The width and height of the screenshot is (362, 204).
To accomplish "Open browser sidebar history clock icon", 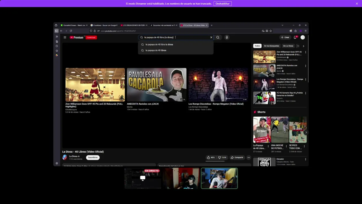I will pyautogui.click(x=57, y=46).
